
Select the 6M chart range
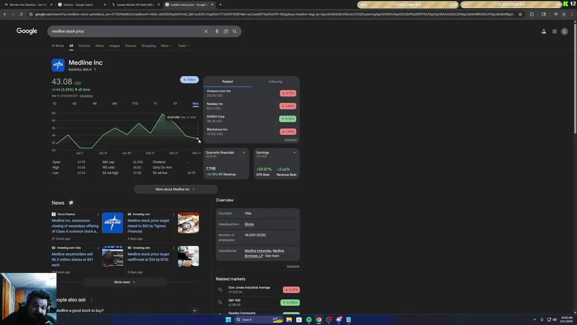[114, 103]
